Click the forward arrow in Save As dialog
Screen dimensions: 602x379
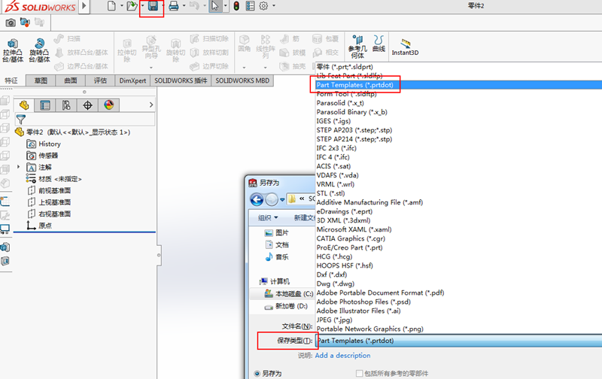coord(272,199)
